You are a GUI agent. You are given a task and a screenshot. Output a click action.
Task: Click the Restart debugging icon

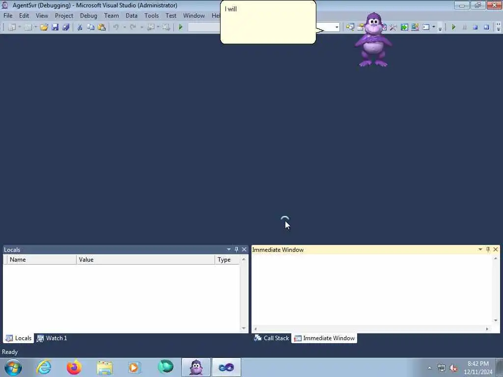[486, 27]
